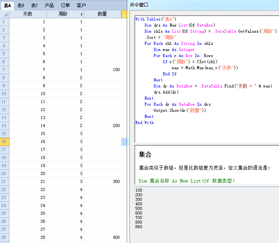Click output line 860

pyautogui.click(x=139, y=227)
